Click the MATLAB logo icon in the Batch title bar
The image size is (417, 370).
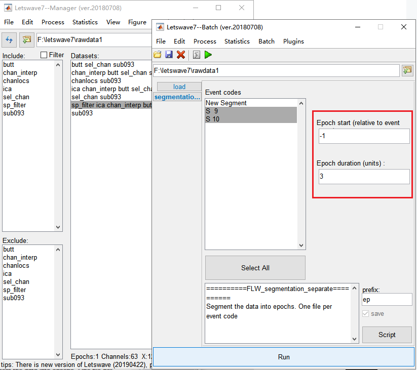160,27
